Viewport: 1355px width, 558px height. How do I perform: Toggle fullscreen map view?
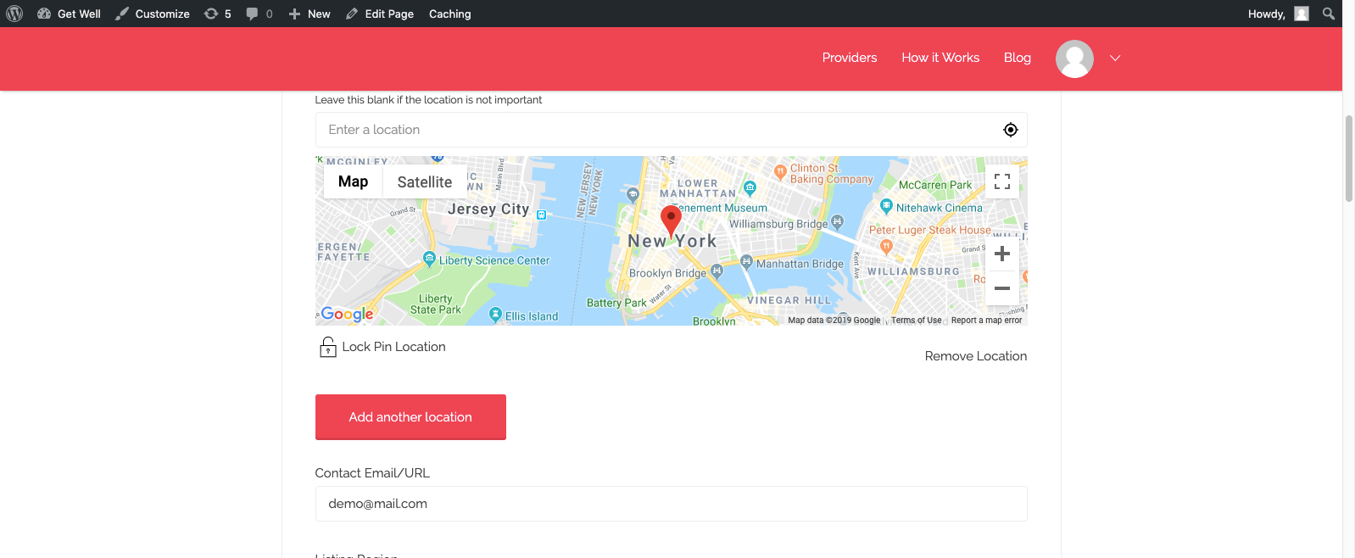click(1002, 181)
